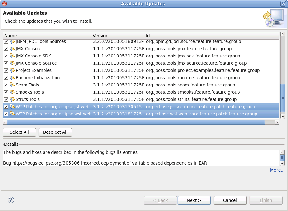Click the horizontal scrollbar right arrow
Image resolution: width=288 pixels, height=211 pixels.
tap(277, 122)
